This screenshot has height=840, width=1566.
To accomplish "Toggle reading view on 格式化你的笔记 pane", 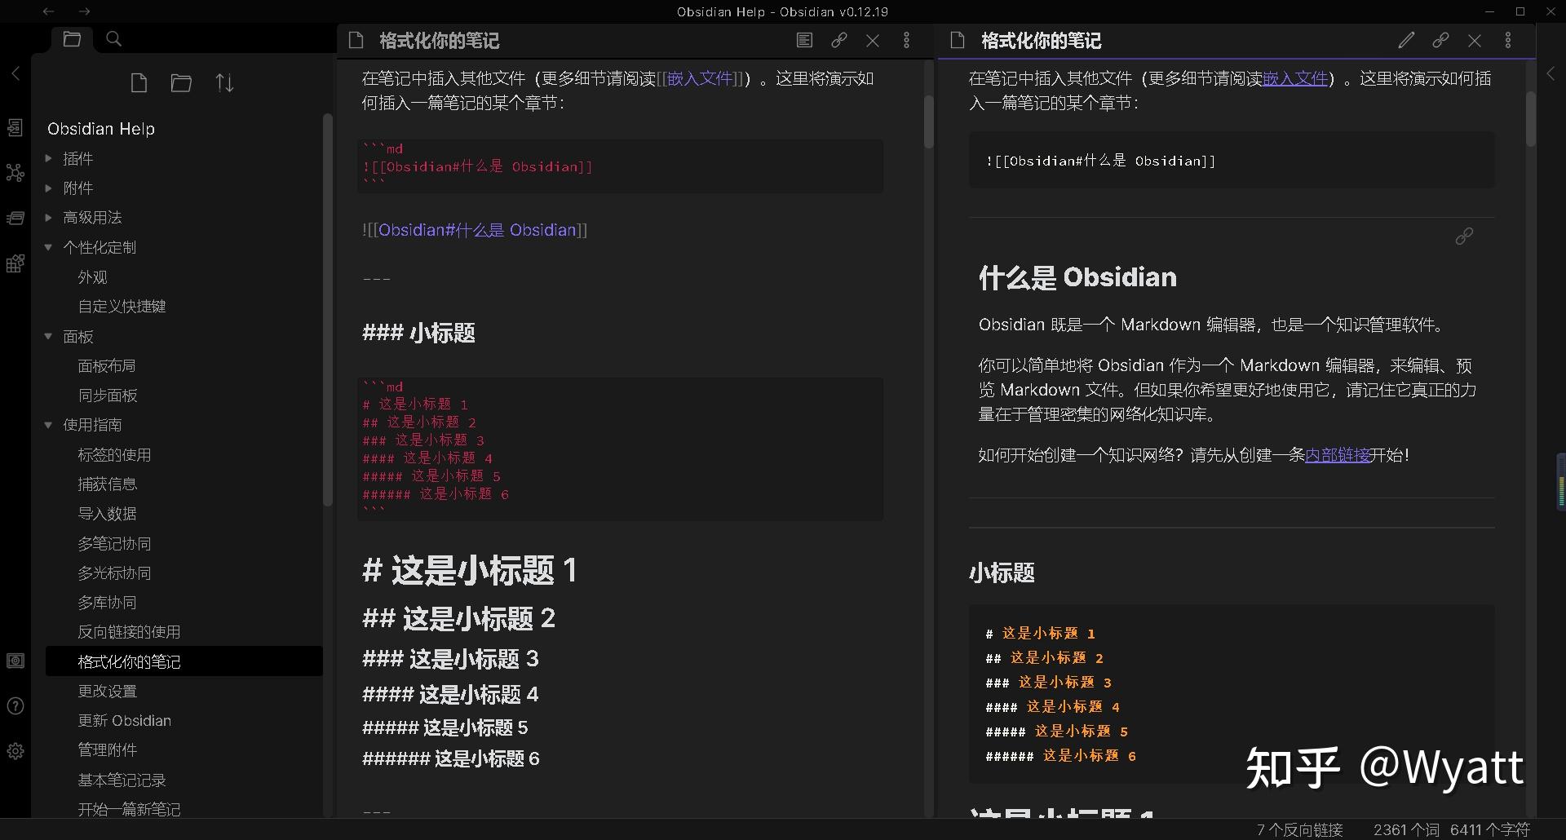I will pos(804,39).
